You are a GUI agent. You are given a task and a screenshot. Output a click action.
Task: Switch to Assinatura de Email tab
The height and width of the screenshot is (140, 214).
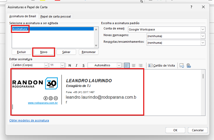click(x=23, y=16)
